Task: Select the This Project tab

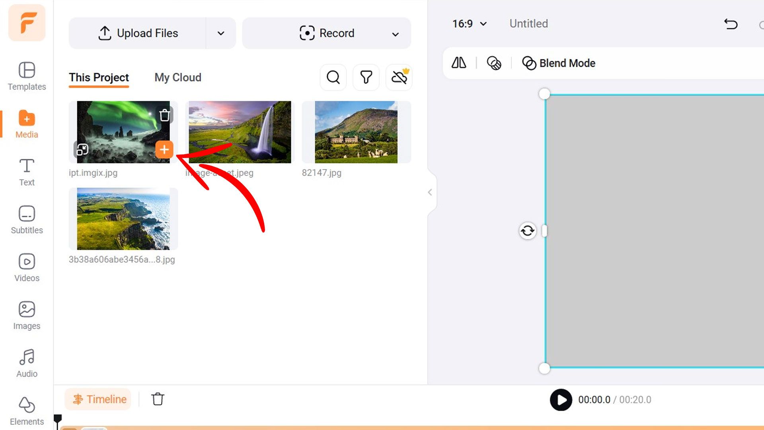Action: (x=99, y=77)
